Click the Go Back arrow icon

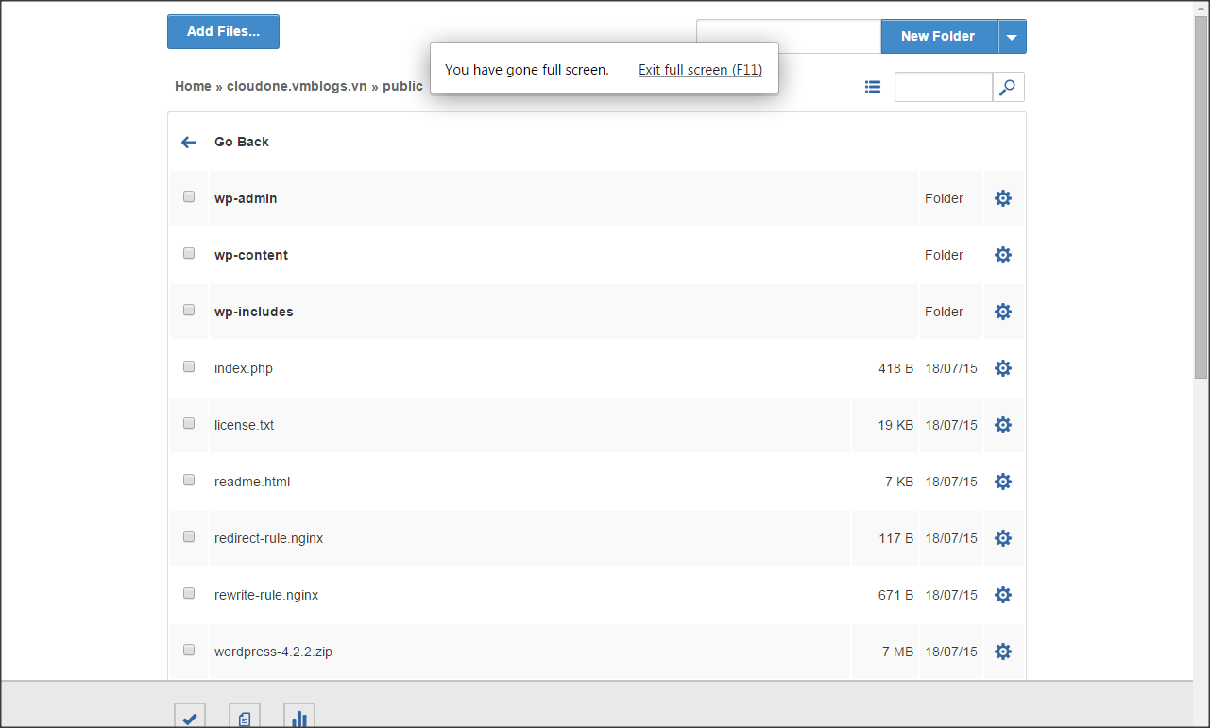click(189, 142)
